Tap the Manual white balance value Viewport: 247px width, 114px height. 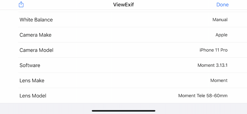click(220, 20)
